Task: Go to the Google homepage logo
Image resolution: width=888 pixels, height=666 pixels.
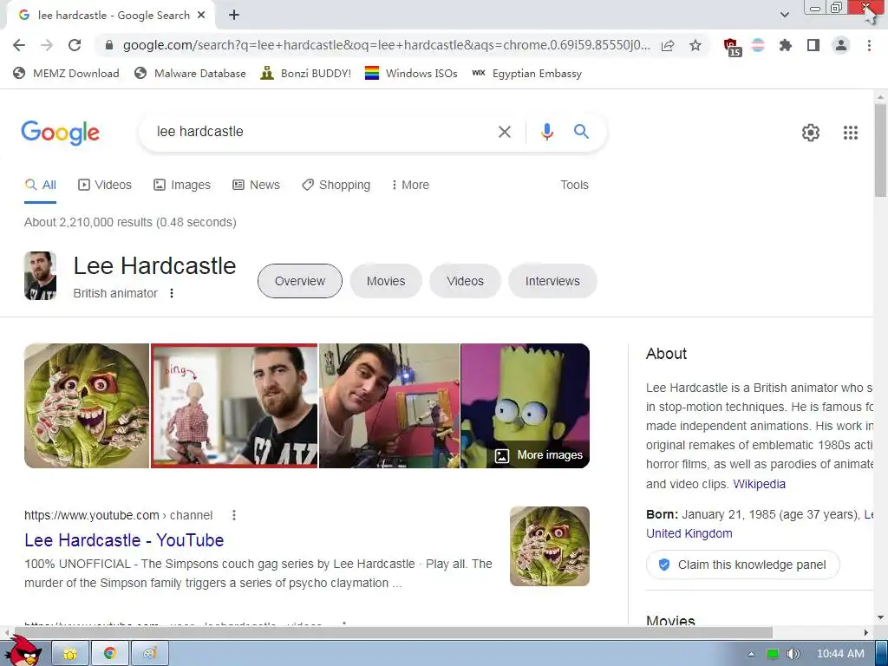Action: (x=60, y=133)
